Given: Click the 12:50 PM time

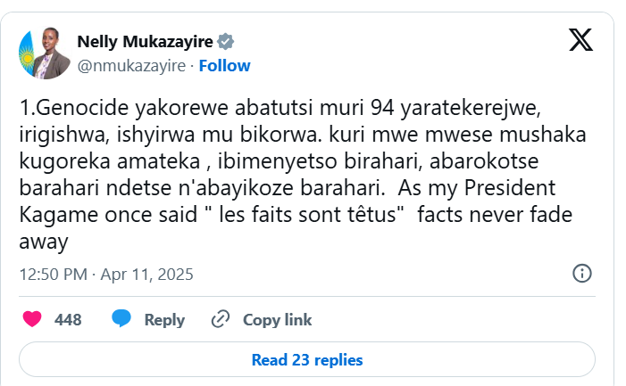Looking at the screenshot, I should (54, 274).
